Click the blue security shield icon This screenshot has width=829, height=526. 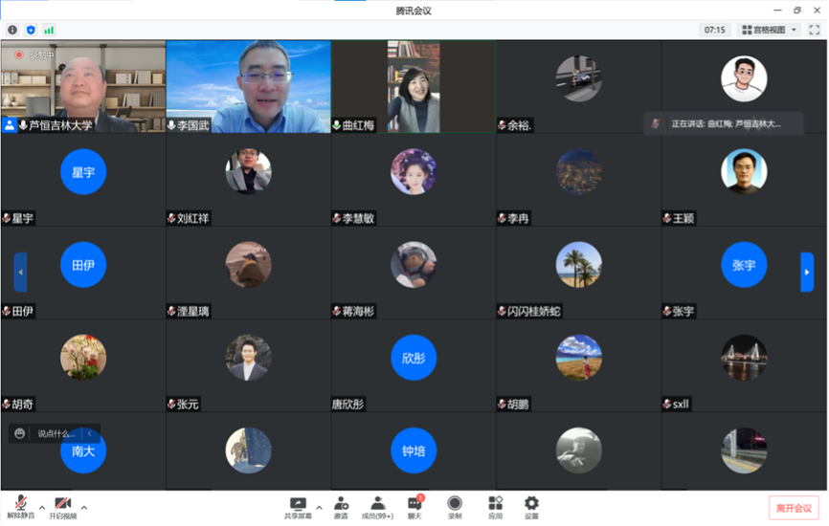[31, 30]
